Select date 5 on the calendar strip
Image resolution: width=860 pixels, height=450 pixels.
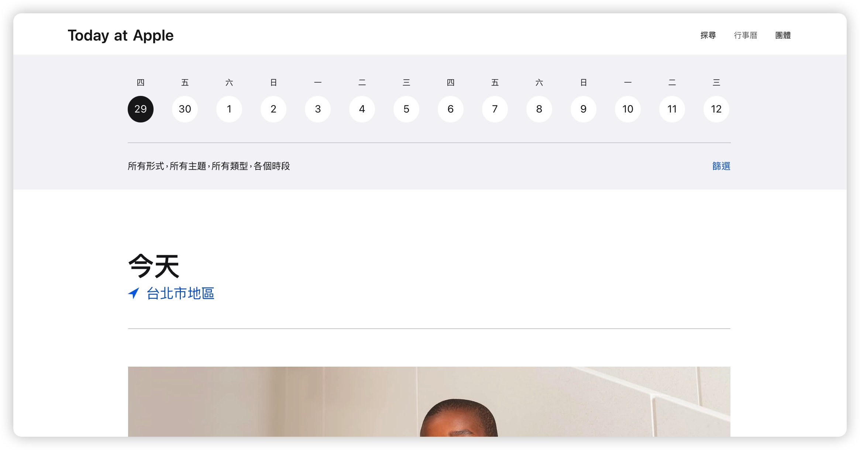coord(406,109)
